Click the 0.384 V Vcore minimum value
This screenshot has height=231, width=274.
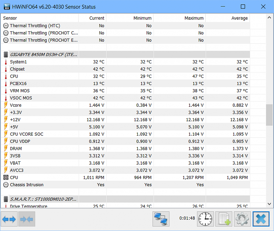(144, 105)
